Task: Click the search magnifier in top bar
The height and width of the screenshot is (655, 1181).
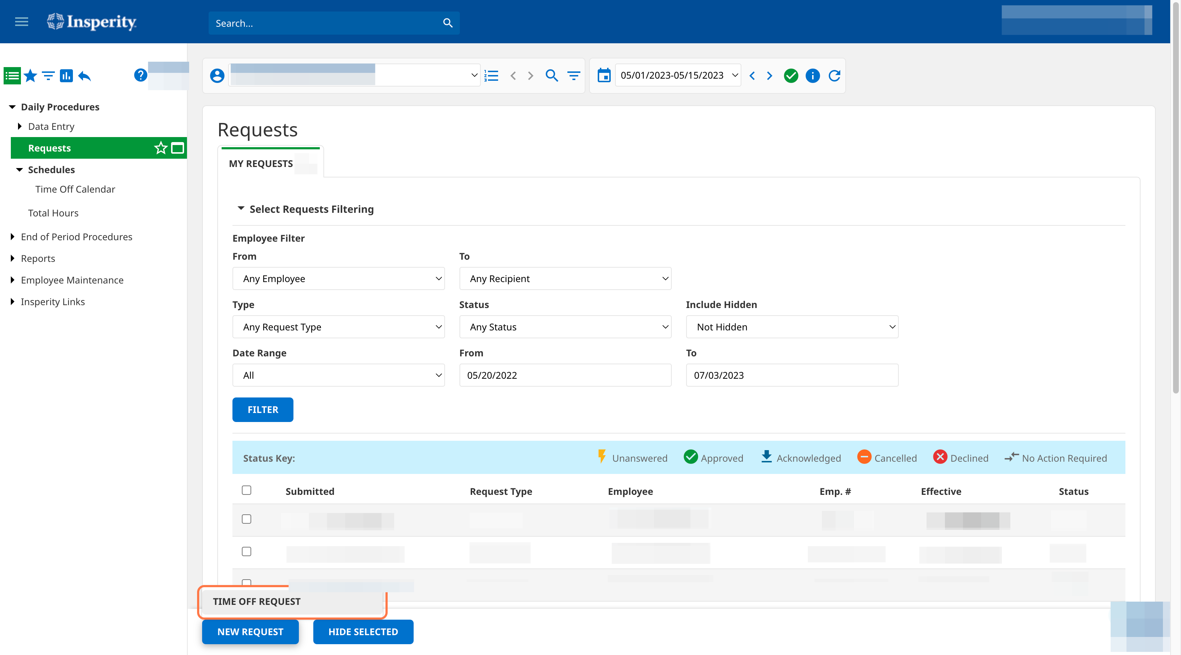Action: (x=448, y=23)
